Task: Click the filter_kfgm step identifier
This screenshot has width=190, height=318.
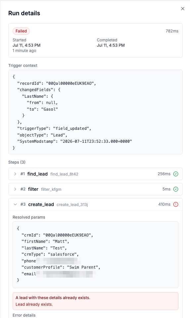Action: [x=51, y=189]
